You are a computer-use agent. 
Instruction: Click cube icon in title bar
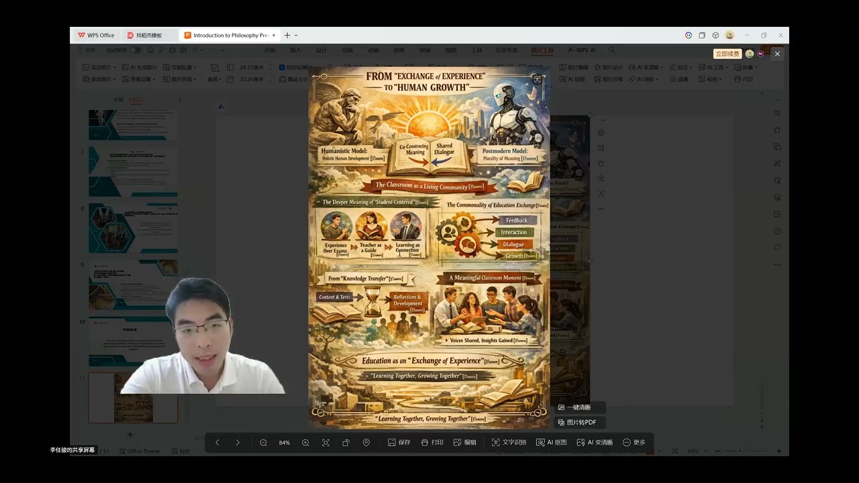point(715,35)
